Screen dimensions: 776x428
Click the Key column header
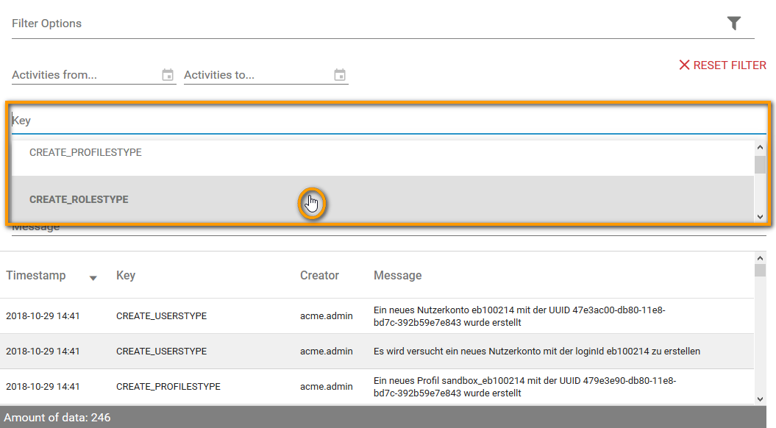click(125, 275)
